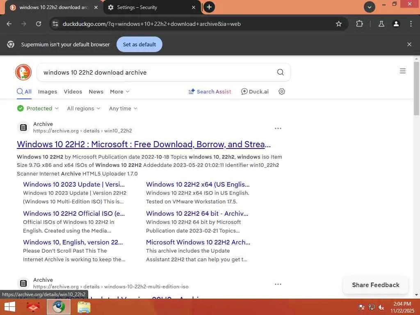Open Windows 10 22H2 64 bit sublink
420x315 pixels.
pyautogui.click(x=197, y=213)
